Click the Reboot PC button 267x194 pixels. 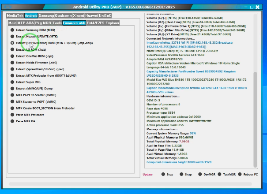pos(248,174)
